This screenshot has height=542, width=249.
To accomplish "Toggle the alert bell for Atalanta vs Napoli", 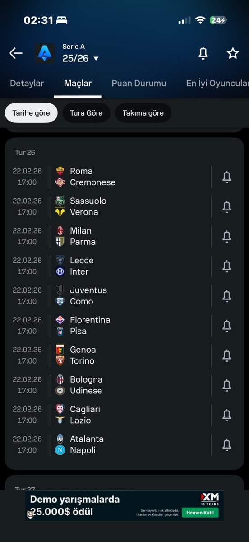I will pos(227,445).
